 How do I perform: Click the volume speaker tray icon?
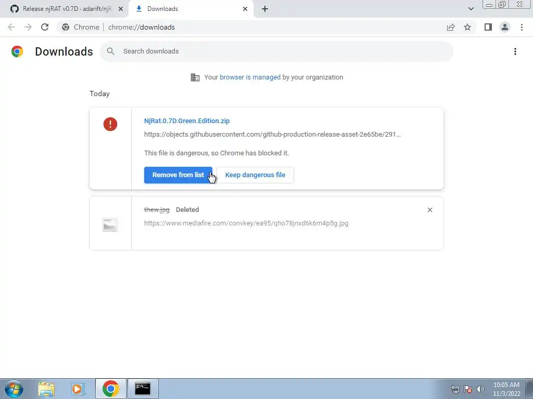point(480,389)
